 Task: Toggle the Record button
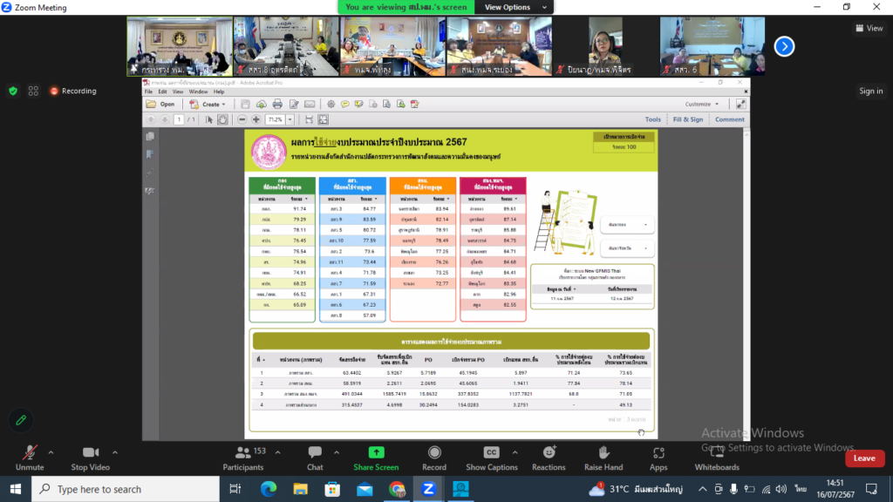coord(434,458)
